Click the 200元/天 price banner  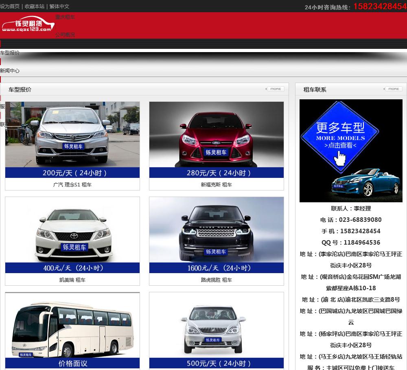(x=72, y=173)
